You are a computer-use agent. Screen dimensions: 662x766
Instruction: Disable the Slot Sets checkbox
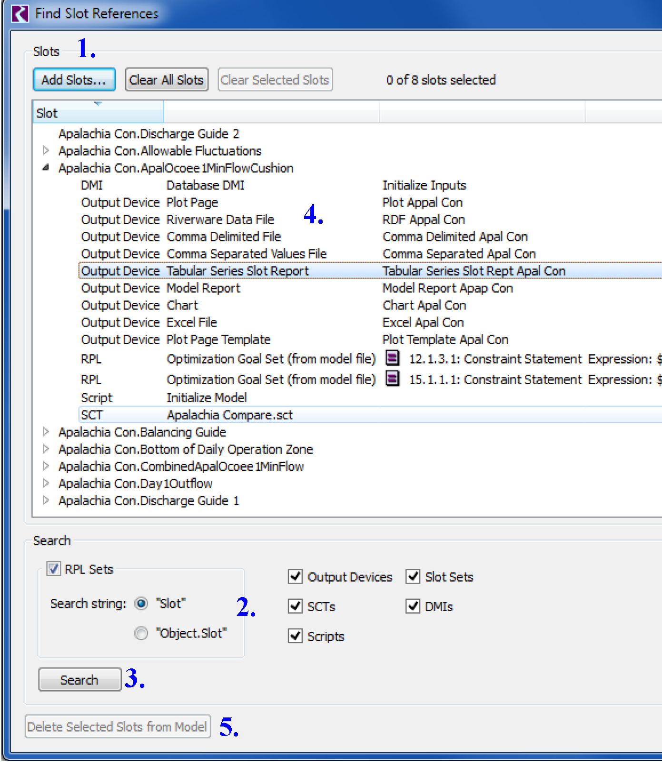(413, 577)
